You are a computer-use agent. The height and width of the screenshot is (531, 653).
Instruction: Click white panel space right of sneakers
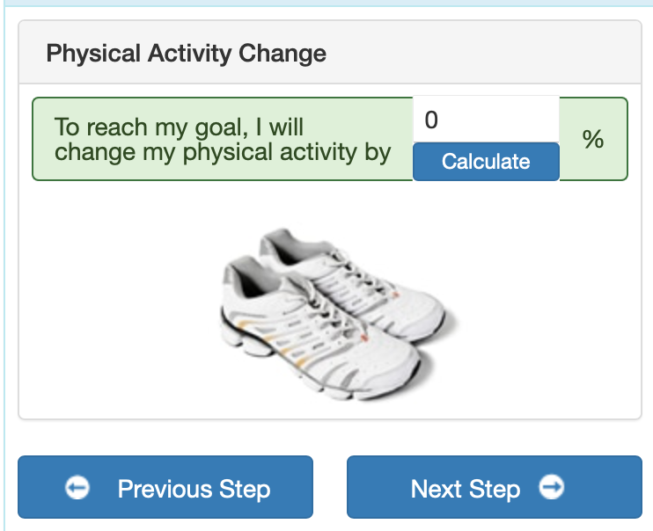(x=550, y=308)
